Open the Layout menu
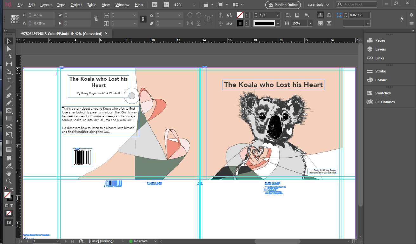This screenshot has width=416, height=244. 46,5
